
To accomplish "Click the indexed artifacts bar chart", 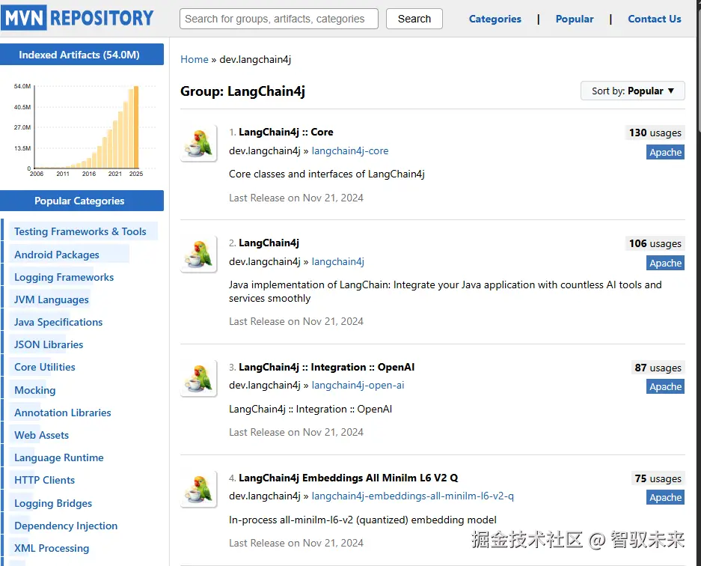I will [85, 130].
